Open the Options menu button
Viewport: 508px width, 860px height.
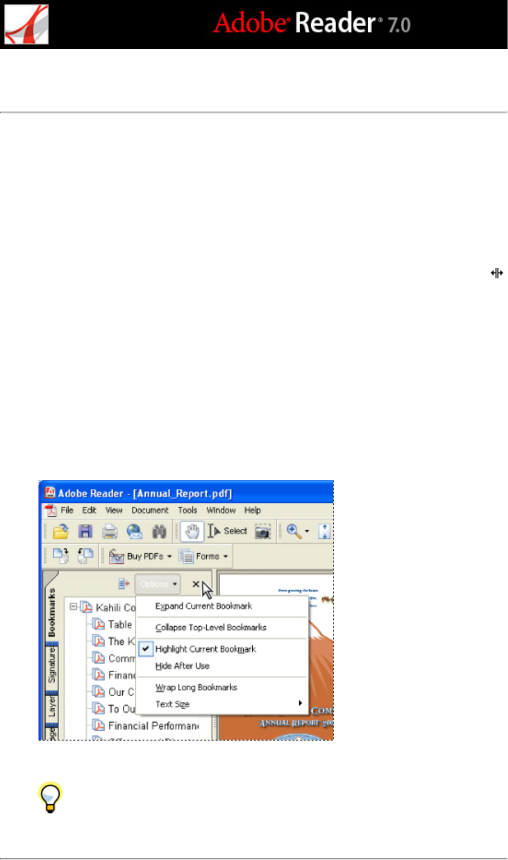pyautogui.click(x=158, y=584)
